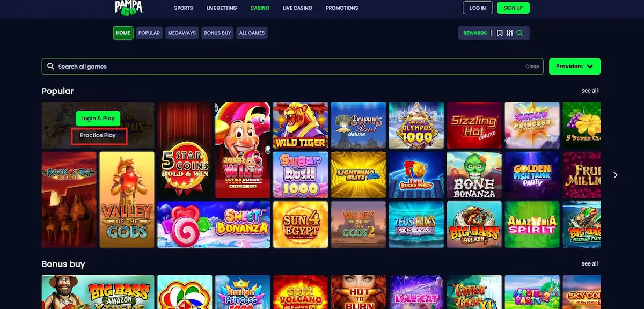The width and height of the screenshot is (644, 309).
Task: Open the bookmark favorites icon
Action: [500, 33]
